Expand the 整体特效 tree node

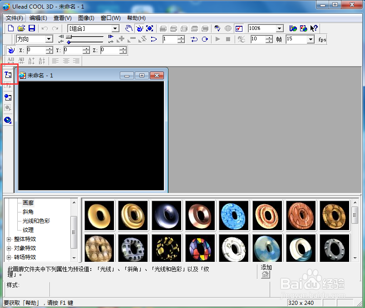point(9,239)
